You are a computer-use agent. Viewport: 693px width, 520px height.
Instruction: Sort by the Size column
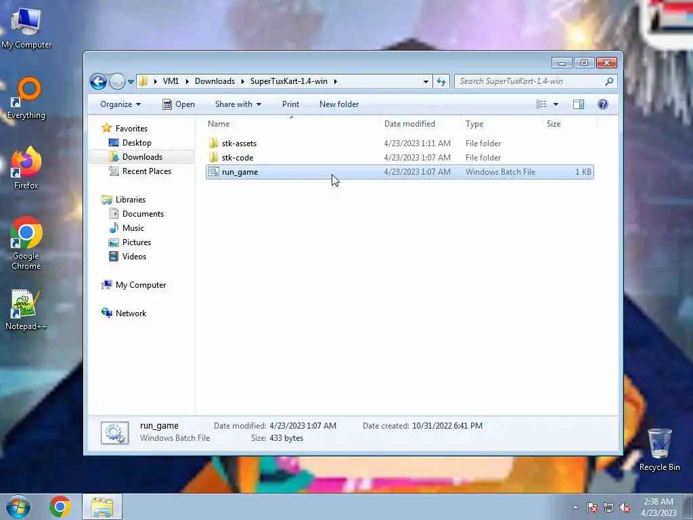568,124
